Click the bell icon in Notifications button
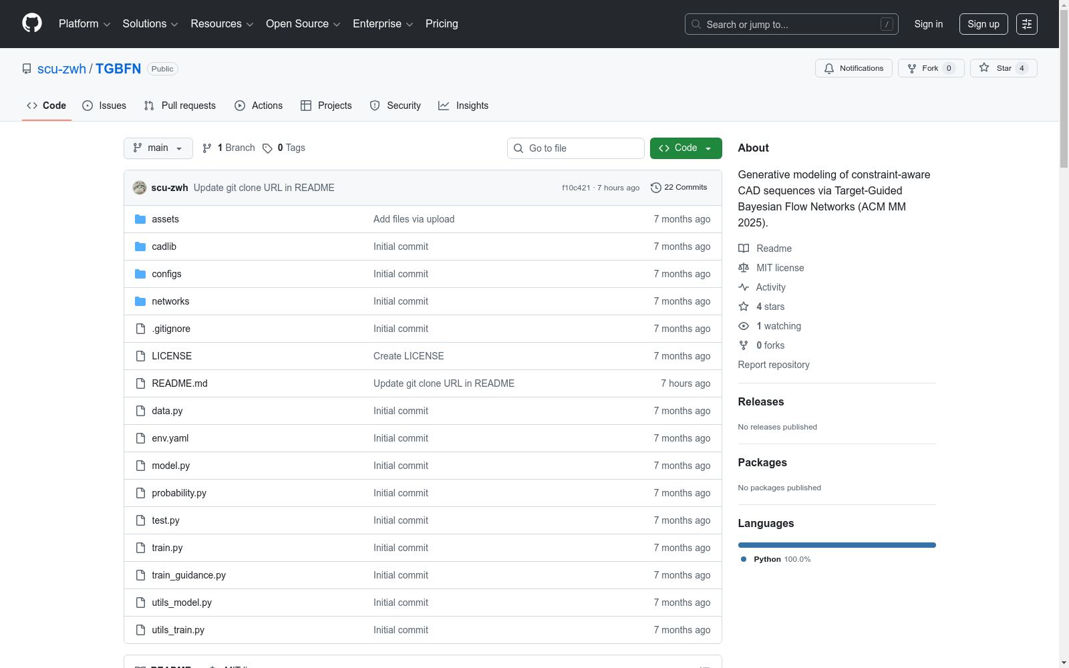The image size is (1069, 668). [x=829, y=68]
